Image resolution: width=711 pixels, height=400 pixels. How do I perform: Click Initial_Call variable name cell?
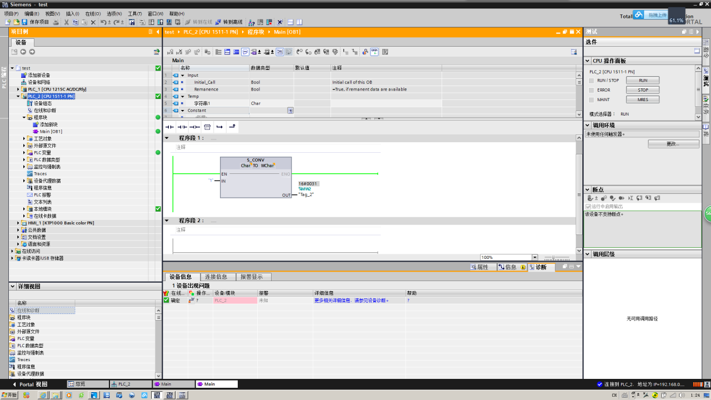point(214,82)
